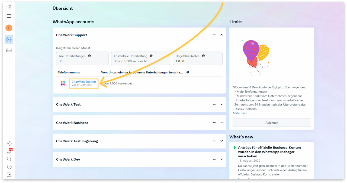Expand the ChatWerk Business account
The image size is (347, 183).
coord(221,123)
